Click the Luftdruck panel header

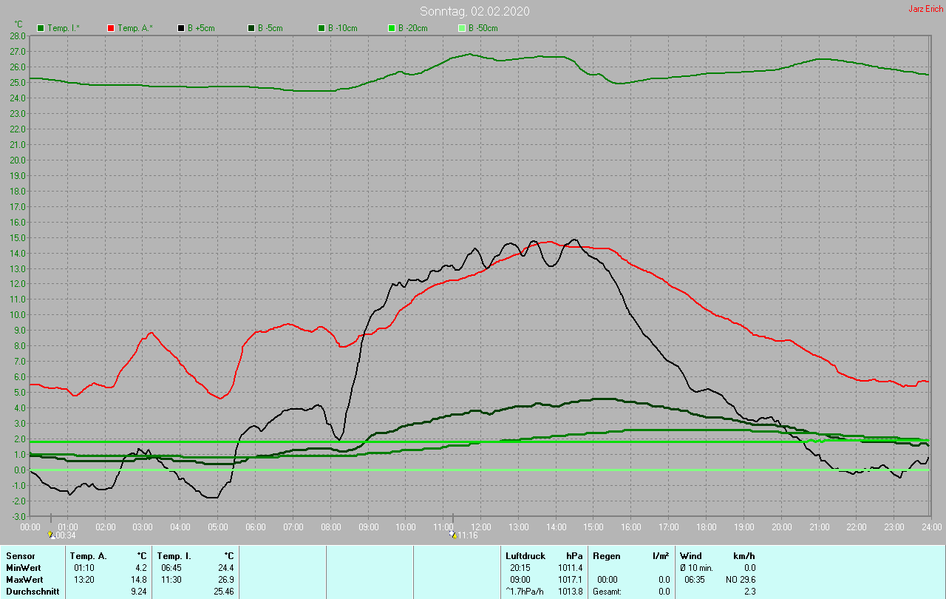pyautogui.click(x=525, y=555)
